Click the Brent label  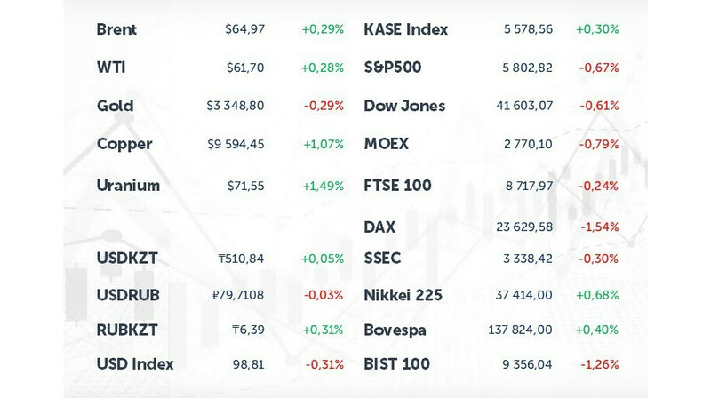[x=116, y=29]
